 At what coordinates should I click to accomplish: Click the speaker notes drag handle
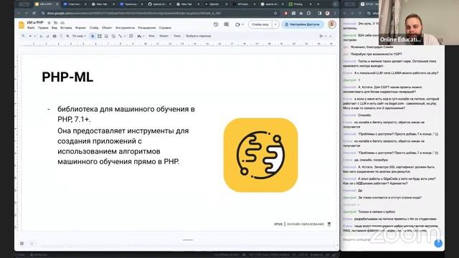point(188,240)
